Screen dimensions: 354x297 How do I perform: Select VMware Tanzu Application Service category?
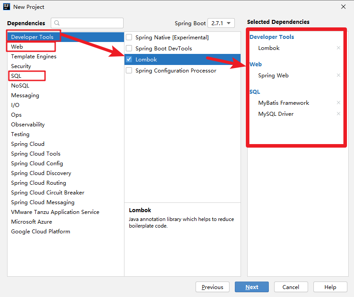pyautogui.click(x=66, y=212)
